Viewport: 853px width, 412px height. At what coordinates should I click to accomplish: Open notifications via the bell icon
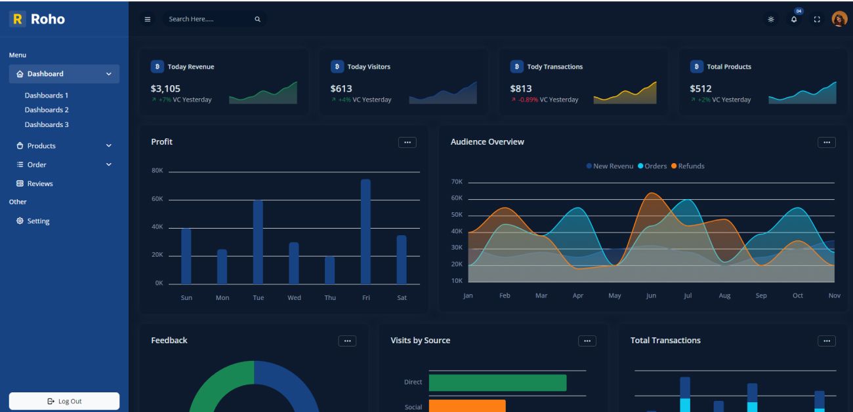793,20
